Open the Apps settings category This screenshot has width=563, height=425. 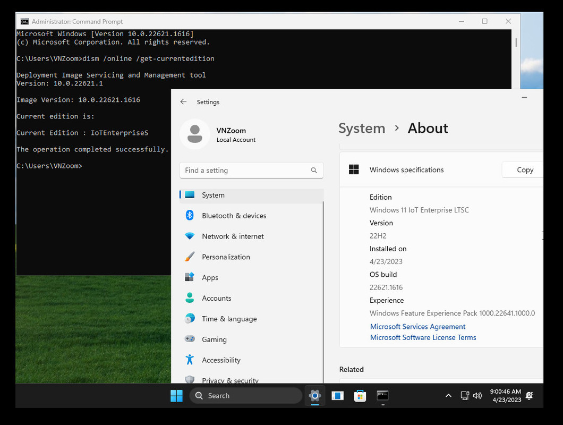pos(251,278)
